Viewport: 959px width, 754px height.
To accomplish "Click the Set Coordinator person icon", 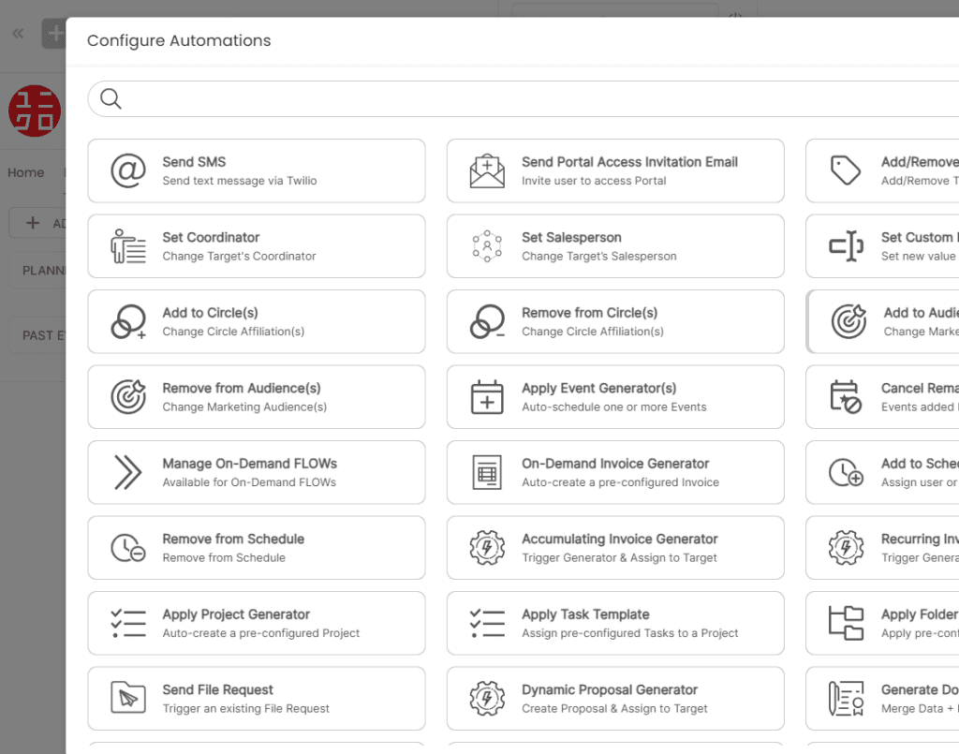I will (128, 246).
